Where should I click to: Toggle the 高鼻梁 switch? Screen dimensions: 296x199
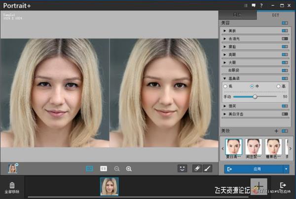285,78
